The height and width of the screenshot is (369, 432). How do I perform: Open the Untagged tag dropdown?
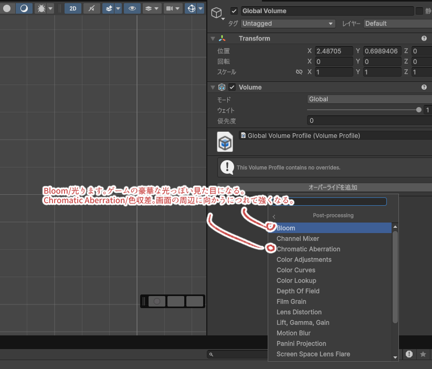288,24
